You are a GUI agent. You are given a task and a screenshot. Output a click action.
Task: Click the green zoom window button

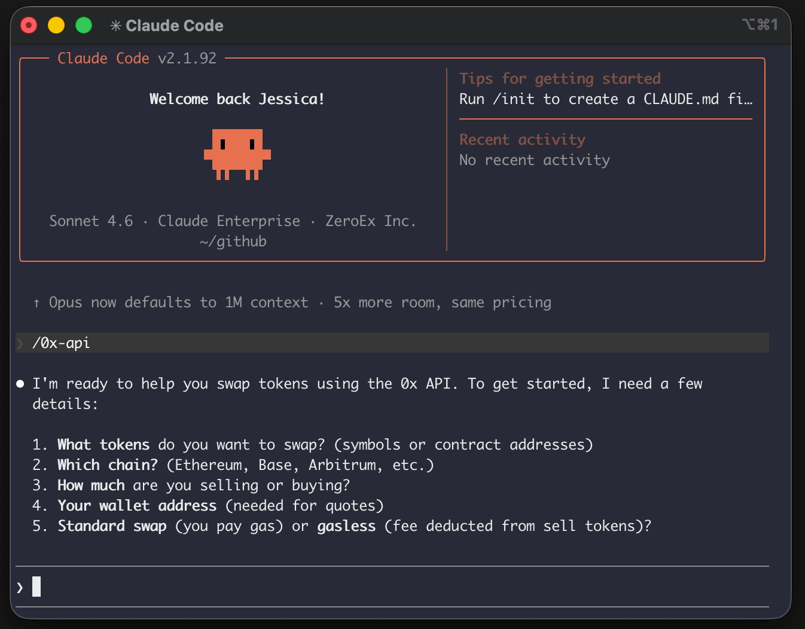(84, 25)
